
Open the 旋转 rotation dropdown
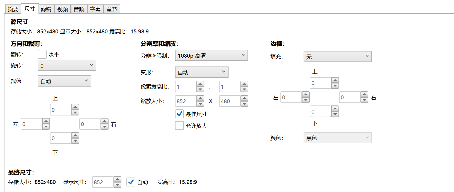click(x=67, y=65)
